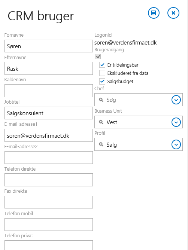Image resolution: width=188 pixels, height=250 pixels.
Task: Click the Business Unit magnifier icon
Action: [x=101, y=122]
